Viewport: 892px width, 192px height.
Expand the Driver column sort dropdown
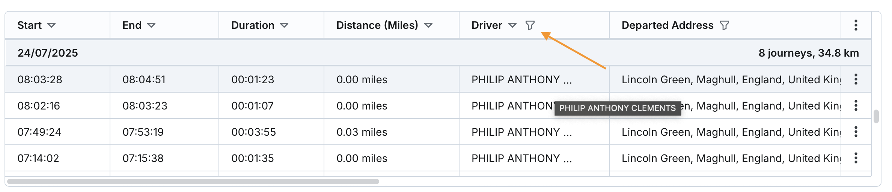[x=512, y=25]
